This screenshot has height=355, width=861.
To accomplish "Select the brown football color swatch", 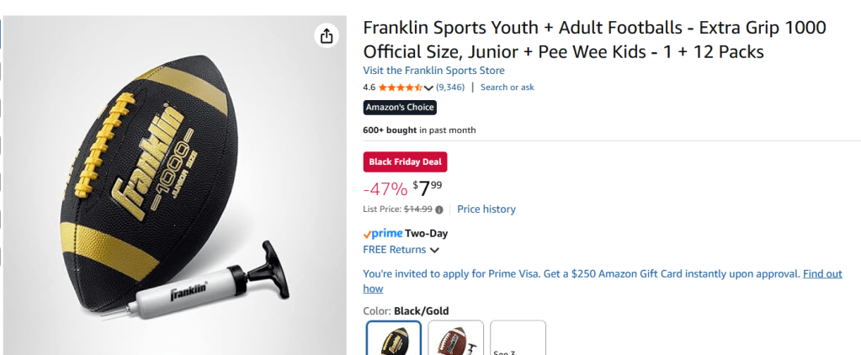I will click(455, 339).
